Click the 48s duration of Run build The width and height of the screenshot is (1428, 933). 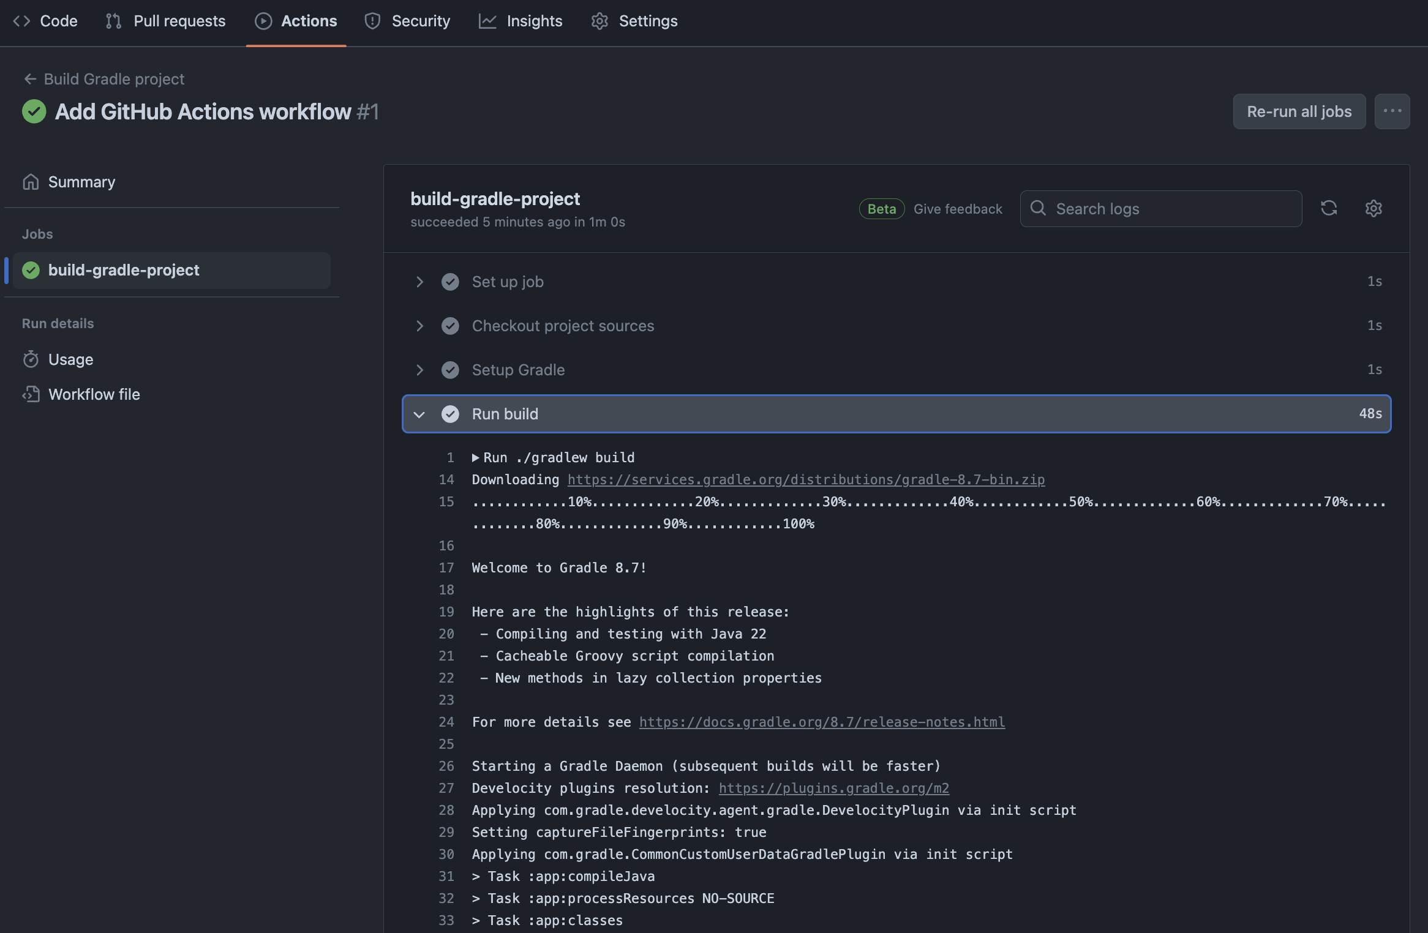pyautogui.click(x=1370, y=414)
